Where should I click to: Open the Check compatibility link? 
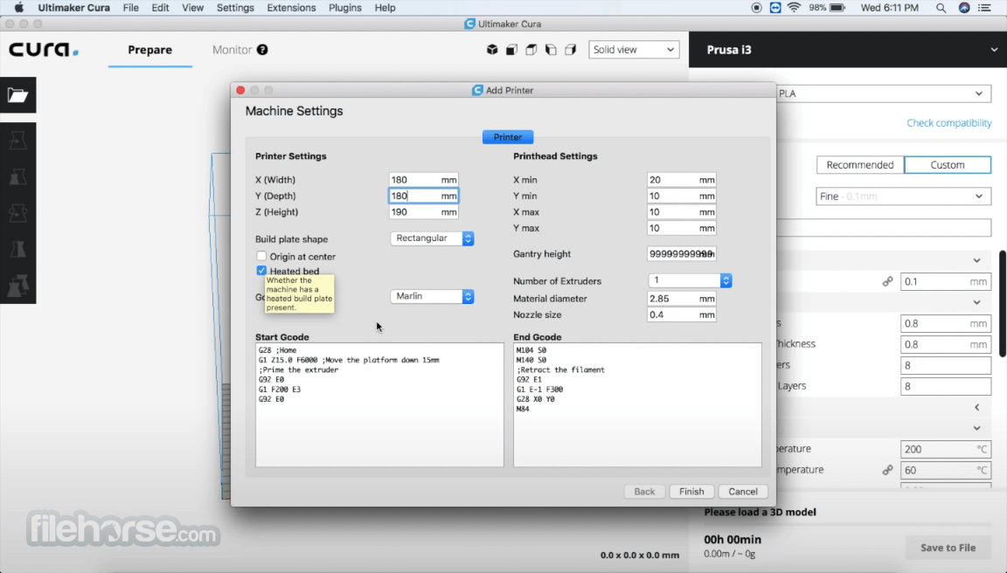[x=949, y=122]
